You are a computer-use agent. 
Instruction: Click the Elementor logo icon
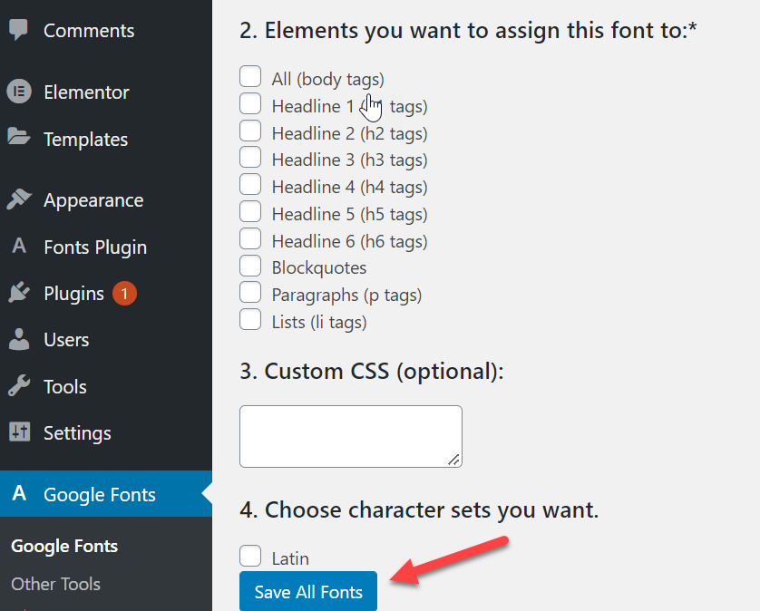[x=19, y=92]
